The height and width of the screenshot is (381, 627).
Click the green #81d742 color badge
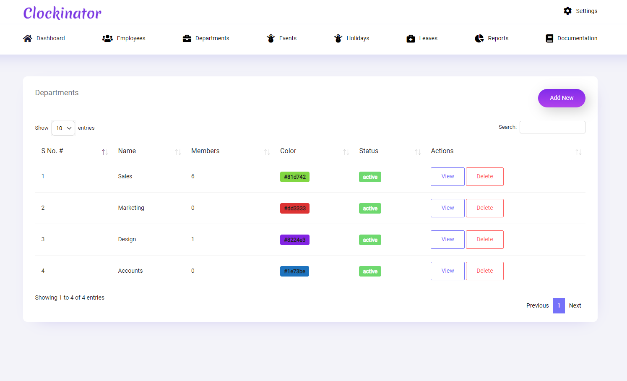295,177
